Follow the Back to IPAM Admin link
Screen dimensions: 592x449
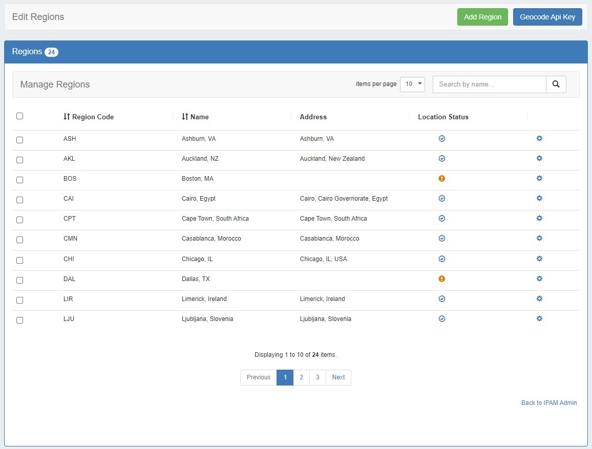(x=549, y=403)
